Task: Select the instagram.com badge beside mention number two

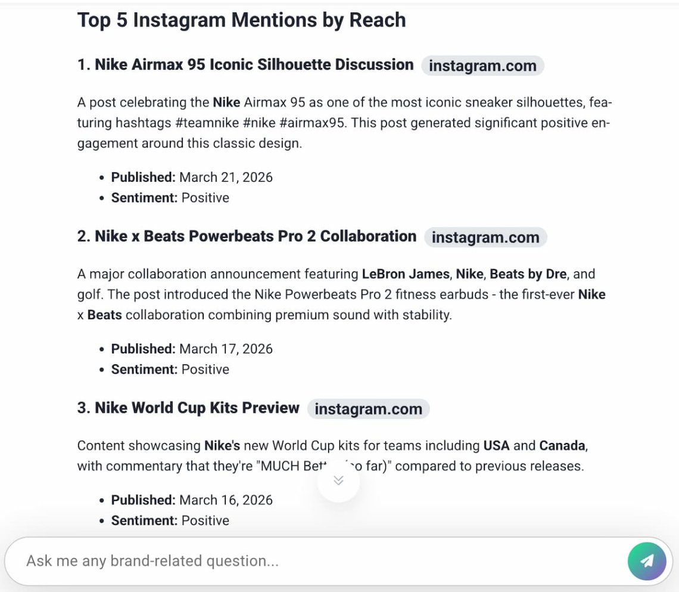Action: [x=485, y=237]
